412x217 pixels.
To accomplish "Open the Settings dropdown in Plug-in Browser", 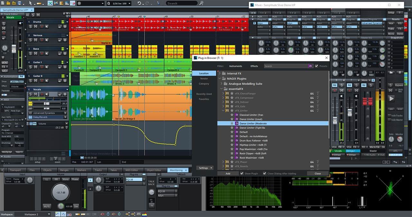I will 205,168.
